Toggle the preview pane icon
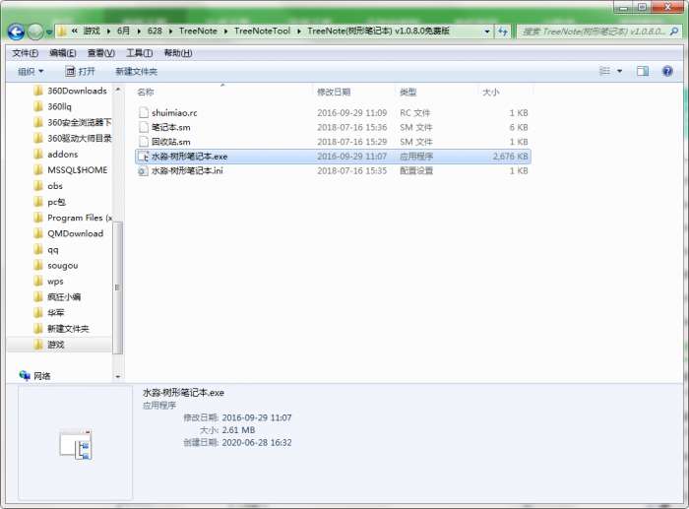This screenshot has height=509, width=689. click(x=643, y=71)
